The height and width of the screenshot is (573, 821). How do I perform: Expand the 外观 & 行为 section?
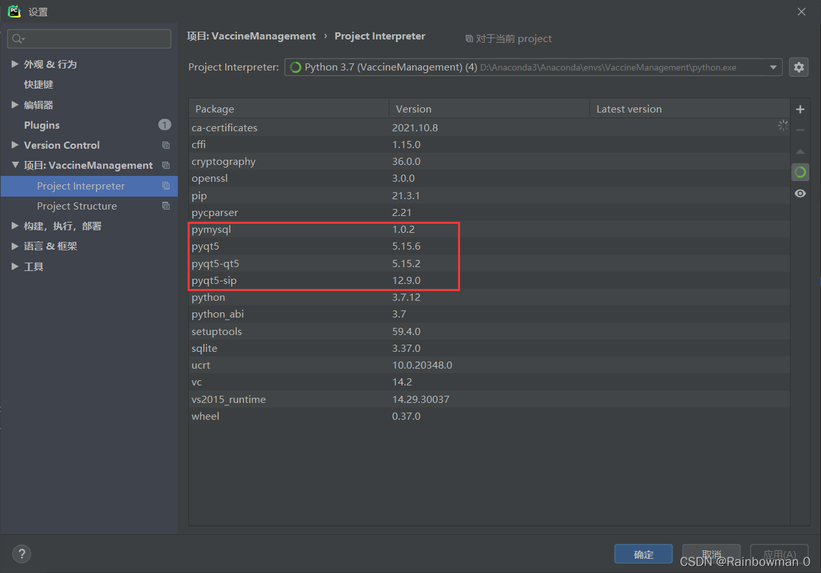tap(15, 64)
